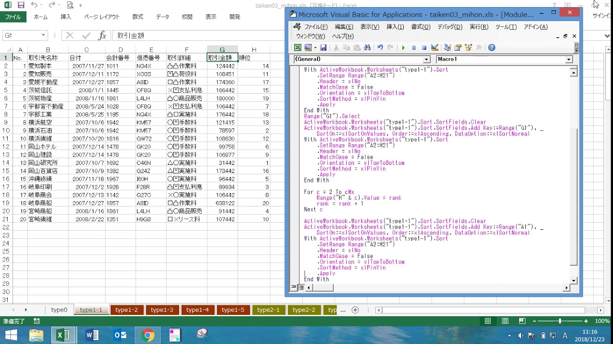
Task: Open VBA Help with the question mark icon
Action: [491, 48]
